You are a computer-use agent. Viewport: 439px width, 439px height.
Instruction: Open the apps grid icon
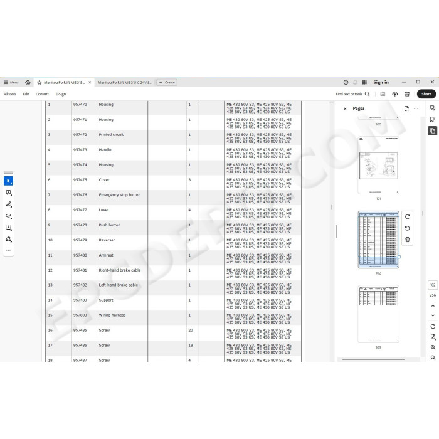(364, 82)
